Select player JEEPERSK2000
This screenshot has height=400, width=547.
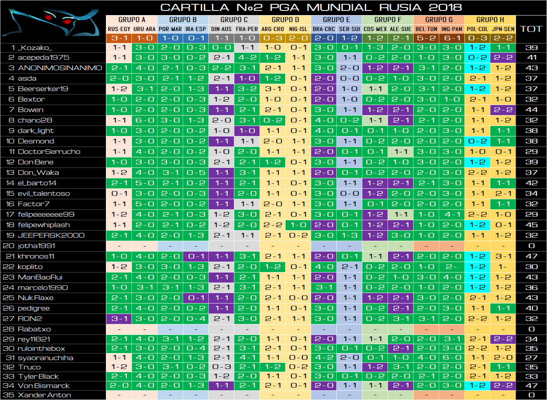[51, 235]
